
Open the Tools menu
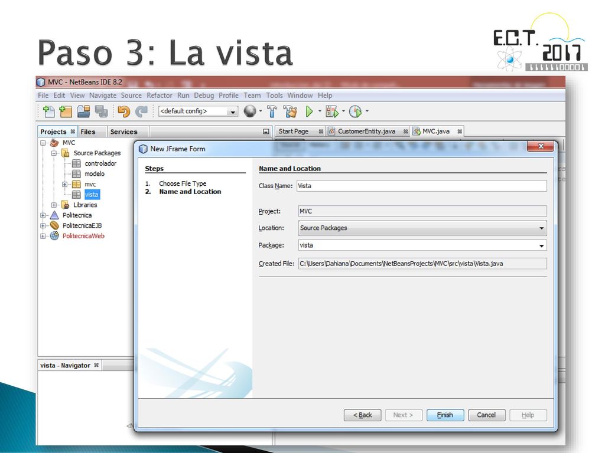[274, 95]
